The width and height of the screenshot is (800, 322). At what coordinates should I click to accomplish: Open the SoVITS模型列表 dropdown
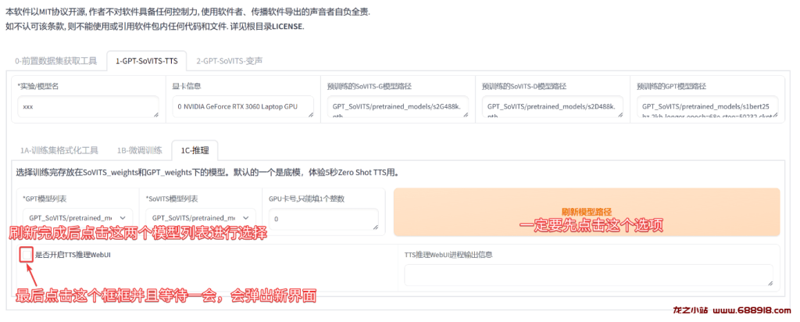[x=201, y=218]
